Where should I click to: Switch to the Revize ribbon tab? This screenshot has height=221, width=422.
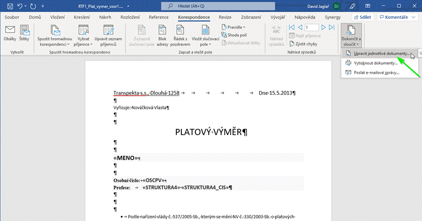pos(225,17)
